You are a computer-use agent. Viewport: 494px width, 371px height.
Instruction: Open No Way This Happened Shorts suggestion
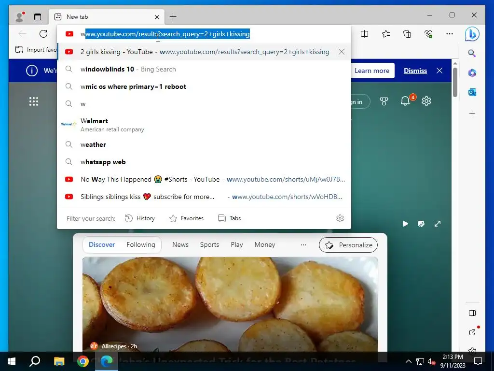(x=204, y=179)
